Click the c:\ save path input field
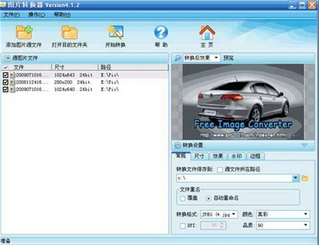 tap(234, 178)
